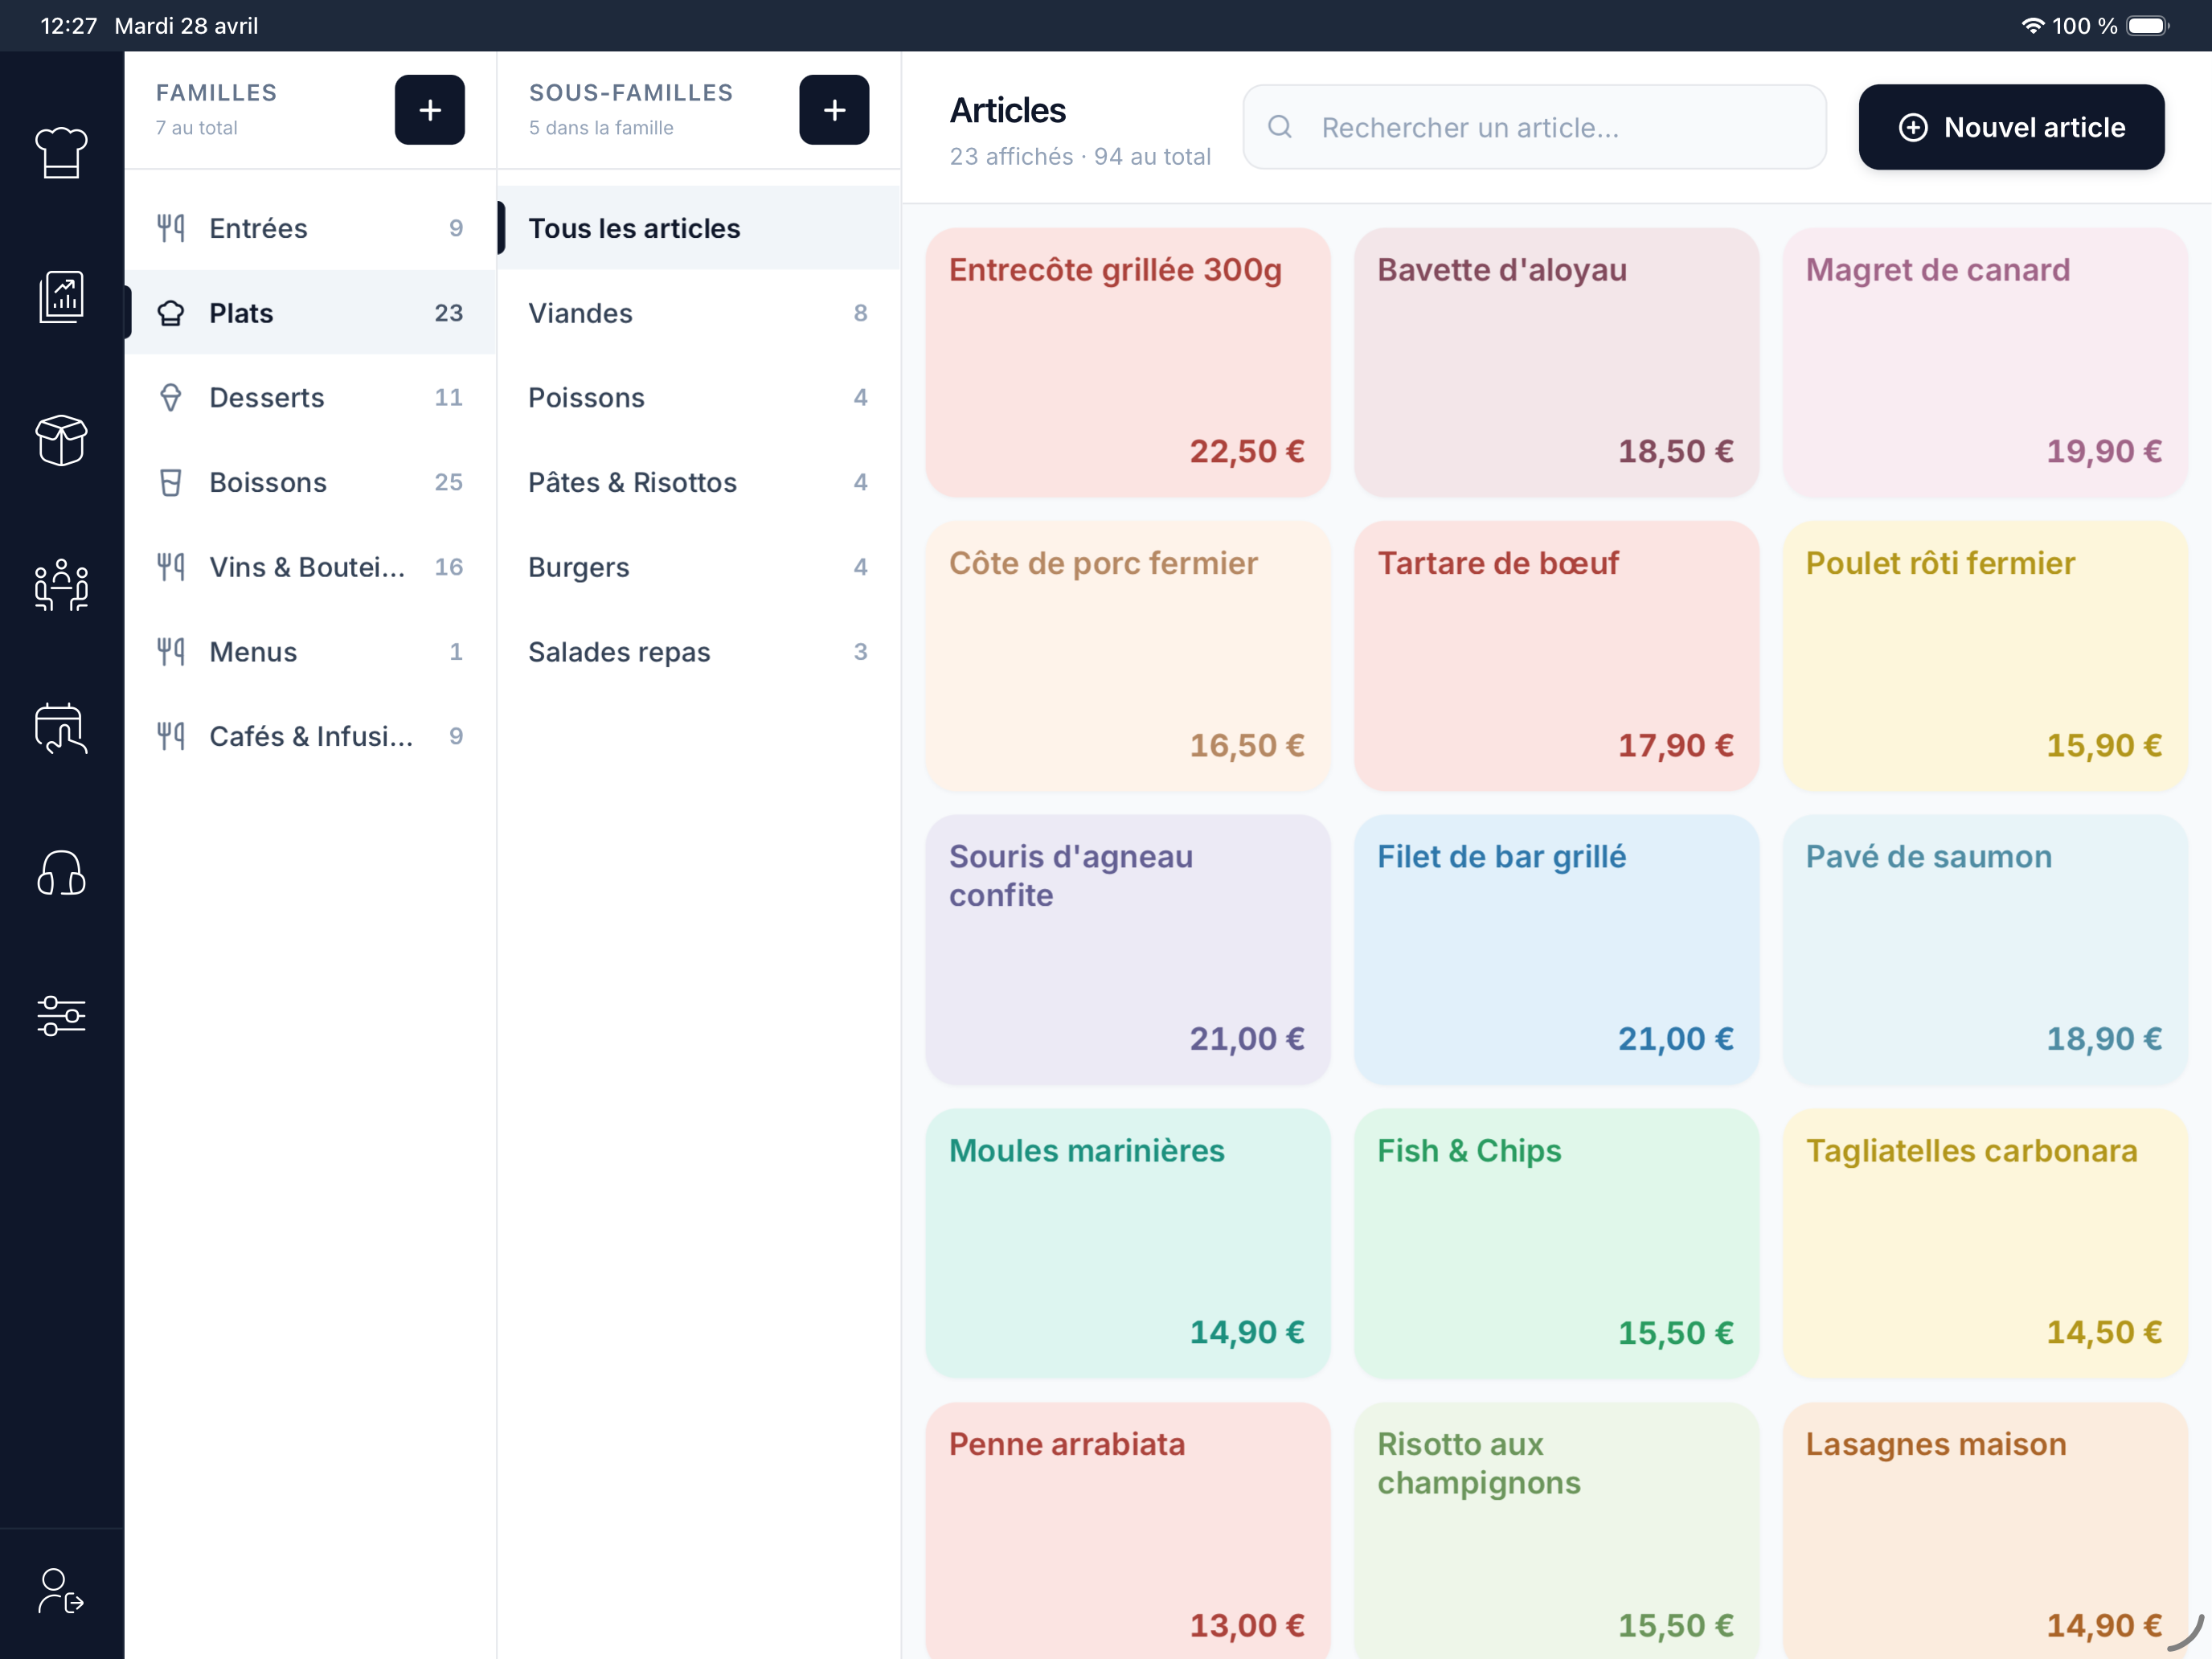
Task: Open the box inventory icon
Action: point(61,441)
